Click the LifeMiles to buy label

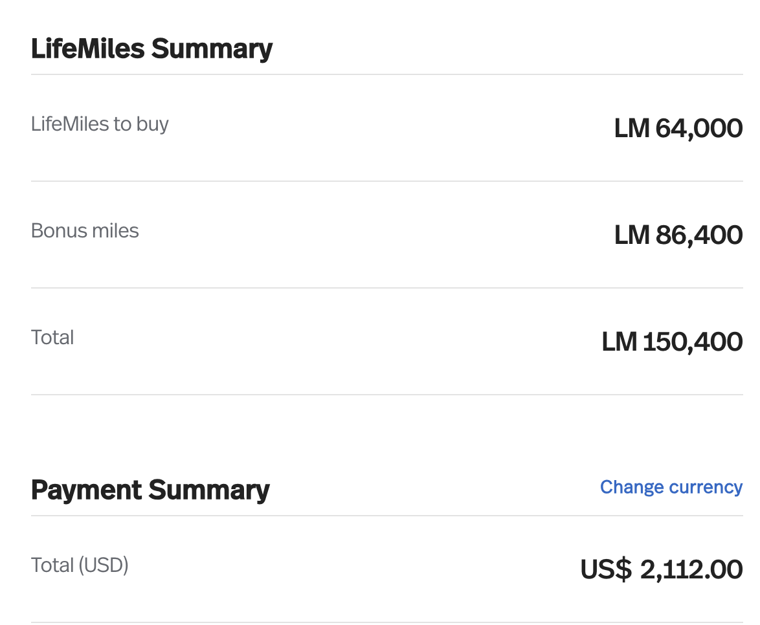[100, 124]
